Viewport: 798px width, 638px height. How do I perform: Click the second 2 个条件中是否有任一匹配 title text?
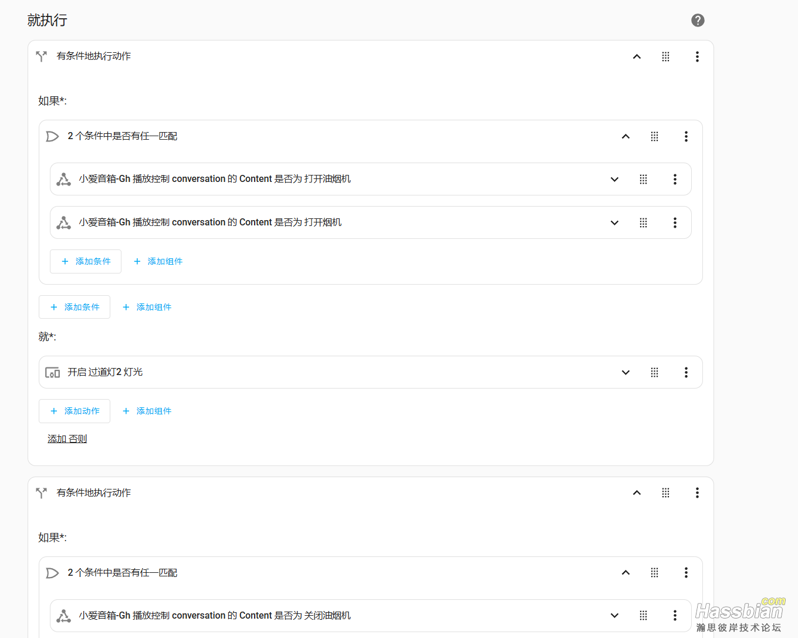[x=123, y=573]
